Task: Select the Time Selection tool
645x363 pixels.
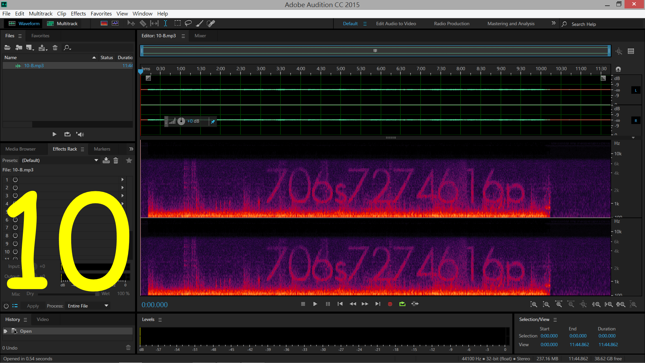Action: pyautogui.click(x=165, y=24)
